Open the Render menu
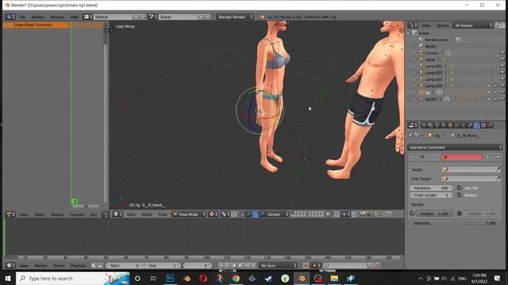This screenshot has width=508, height=285. click(37, 17)
